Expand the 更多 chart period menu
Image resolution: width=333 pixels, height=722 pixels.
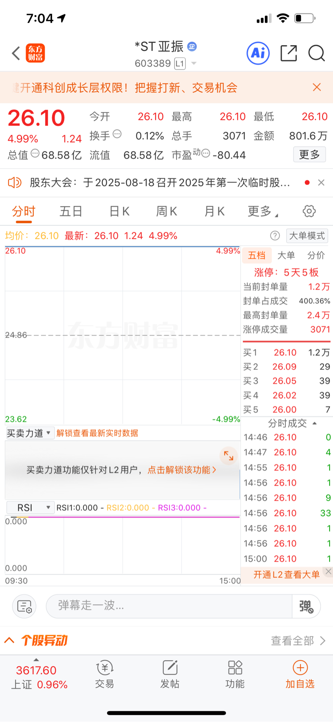(263, 211)
